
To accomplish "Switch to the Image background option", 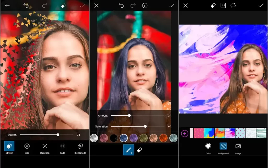I will click(238, 148).
